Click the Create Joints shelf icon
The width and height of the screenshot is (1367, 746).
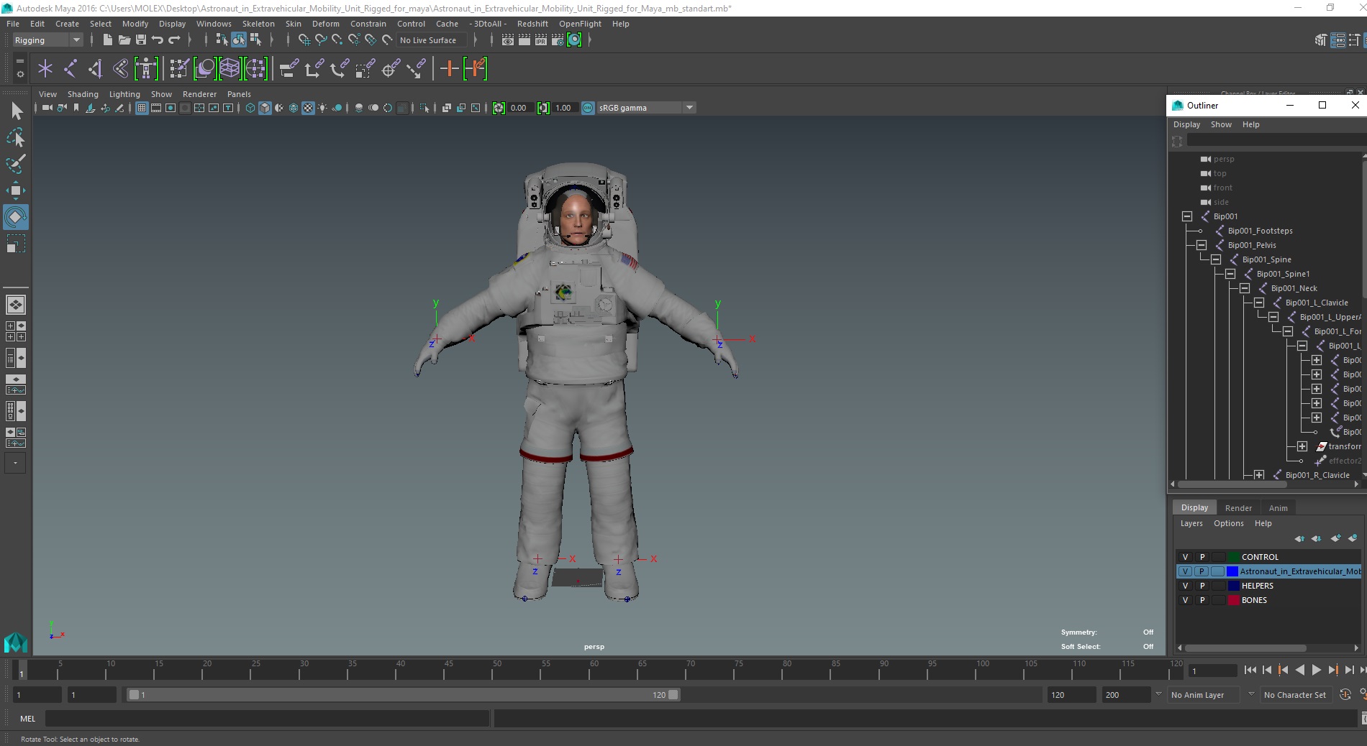[x=70, y=69]
